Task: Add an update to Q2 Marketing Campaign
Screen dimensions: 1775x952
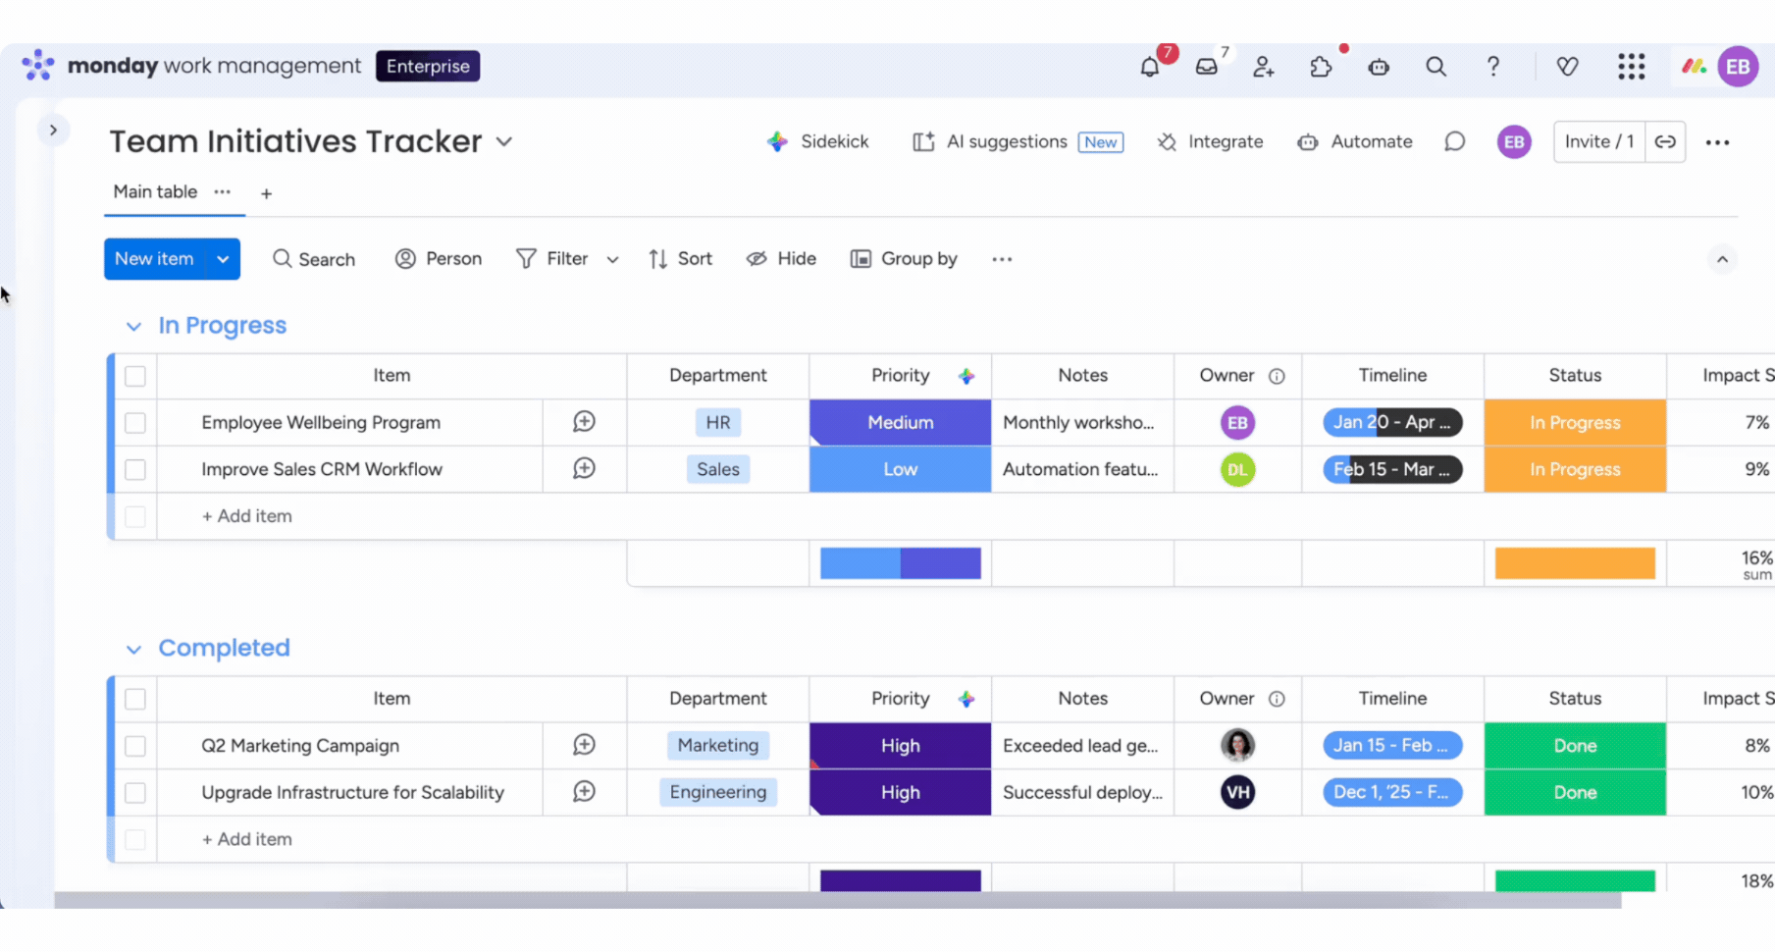Action: [584, 745]
